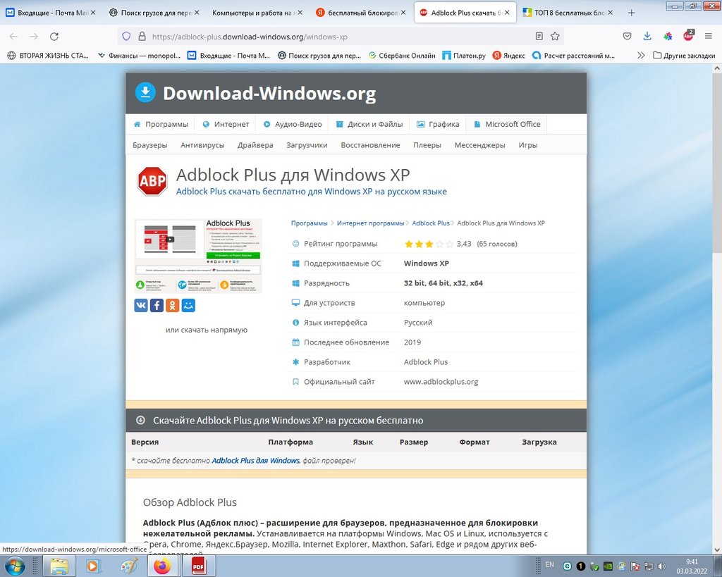Screen dimensions: 722x577
Task: Open Графика menu section
Action: pyautogui.click(x=438, y=124)
